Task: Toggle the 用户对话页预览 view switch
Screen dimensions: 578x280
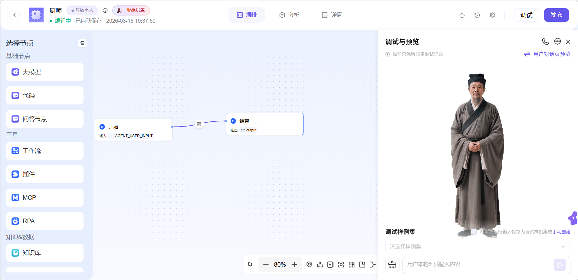Action: click(547, 54)
